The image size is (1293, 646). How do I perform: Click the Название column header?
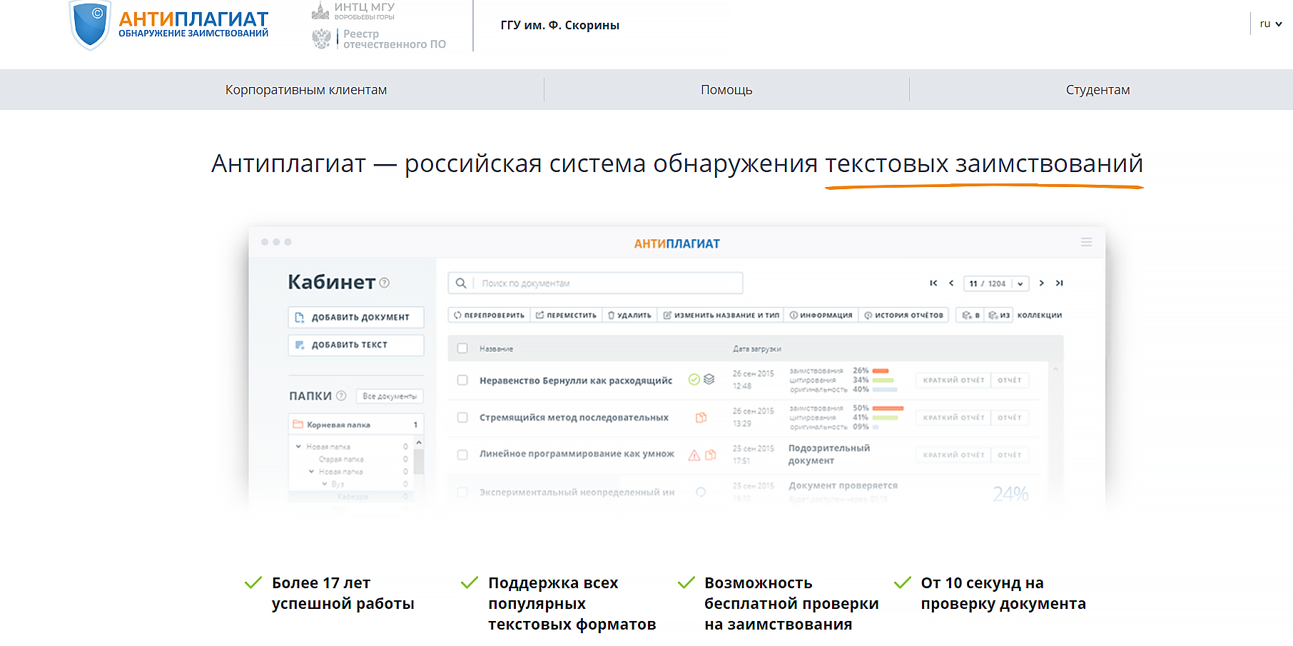click(x=496, y=349)
